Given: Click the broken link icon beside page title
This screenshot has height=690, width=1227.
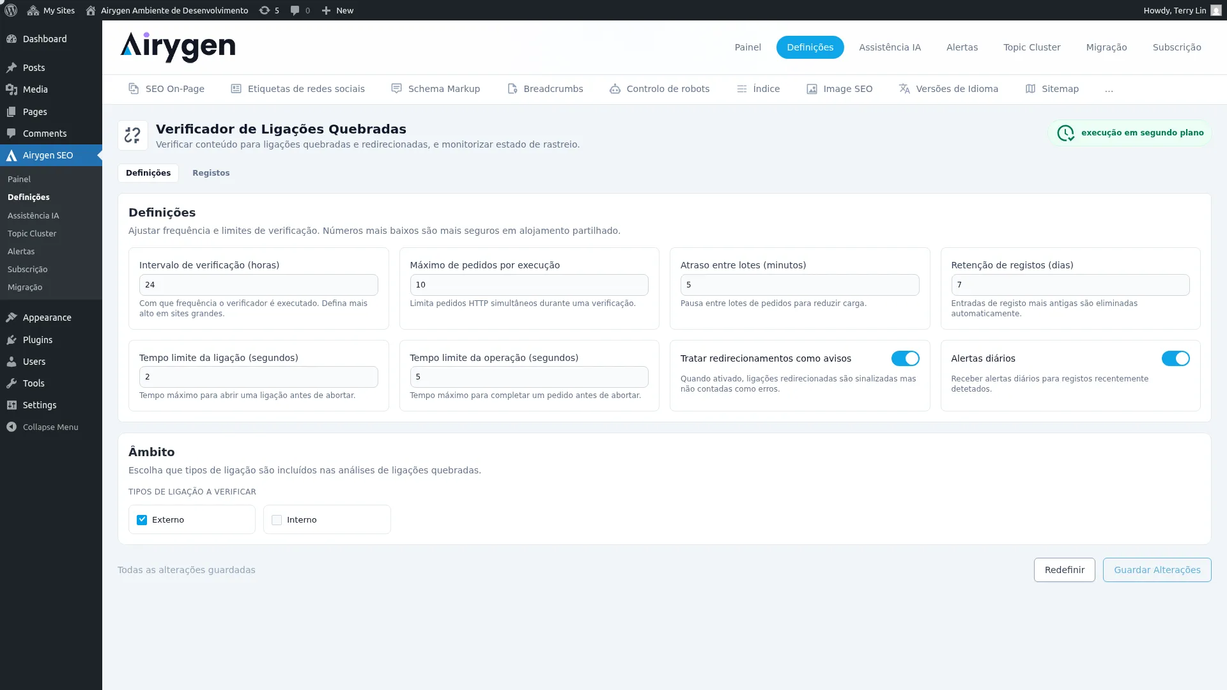Looking at the screenshot, I should pos(133,135).
